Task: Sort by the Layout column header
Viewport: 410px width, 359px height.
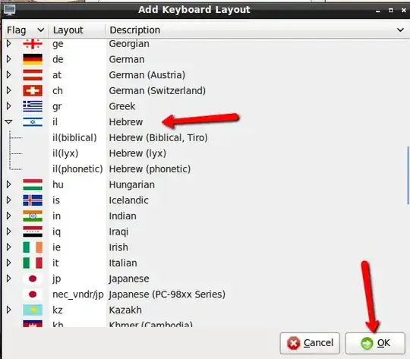Action: pyautogui.click(x=77, y=30)
